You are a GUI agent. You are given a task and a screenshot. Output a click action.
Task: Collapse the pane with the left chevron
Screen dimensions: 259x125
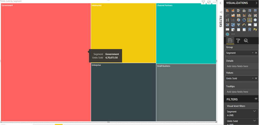click(220, 3)
